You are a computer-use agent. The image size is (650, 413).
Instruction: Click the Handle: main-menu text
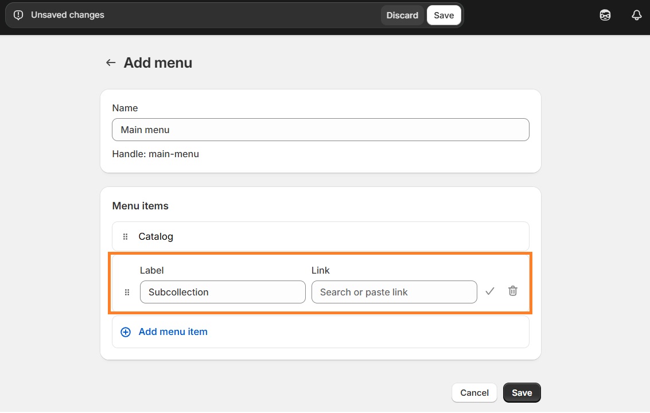pos(155,154)
